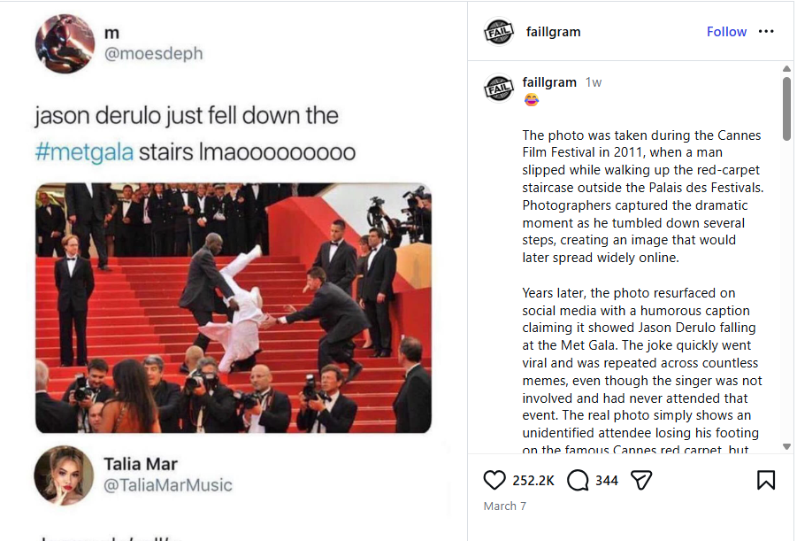Viewport: 797px width, 541px height.
Task: View the 252.2K likes count
Action: click(533, 481)
